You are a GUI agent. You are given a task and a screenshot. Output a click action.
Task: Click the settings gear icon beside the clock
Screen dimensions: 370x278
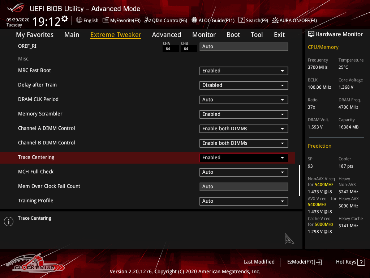tap(65, 18)
